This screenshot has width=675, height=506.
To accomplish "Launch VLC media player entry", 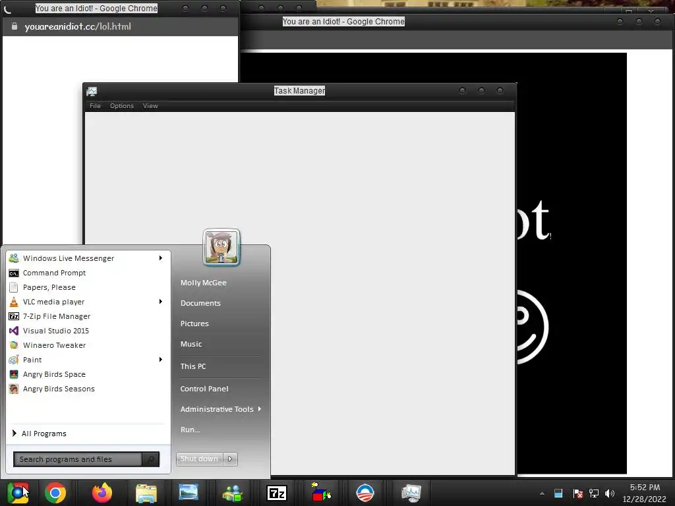I will point(88,302).
